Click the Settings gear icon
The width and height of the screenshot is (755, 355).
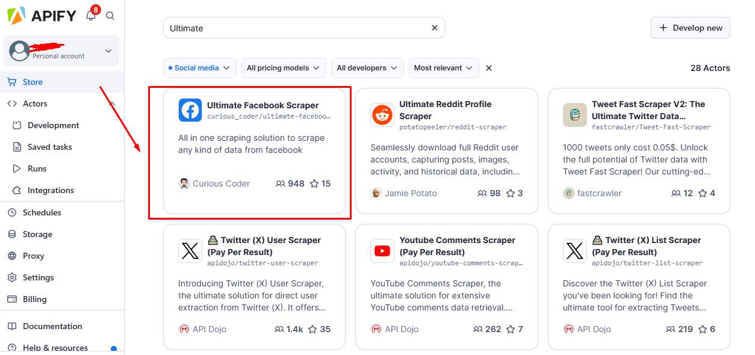pos(11,277)
